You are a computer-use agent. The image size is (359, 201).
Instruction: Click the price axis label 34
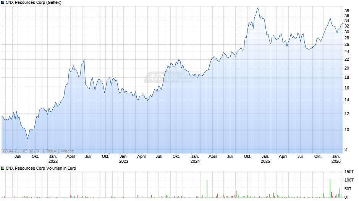tap(347, 21)
